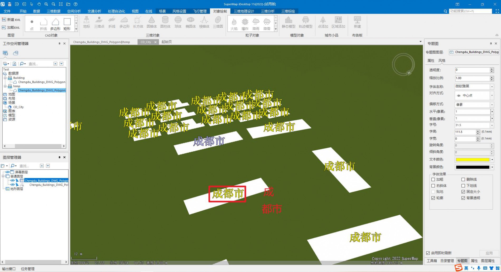The image size is (501, 272).
Task: Close the CD_City scene tab
Action: click(155, 42)
